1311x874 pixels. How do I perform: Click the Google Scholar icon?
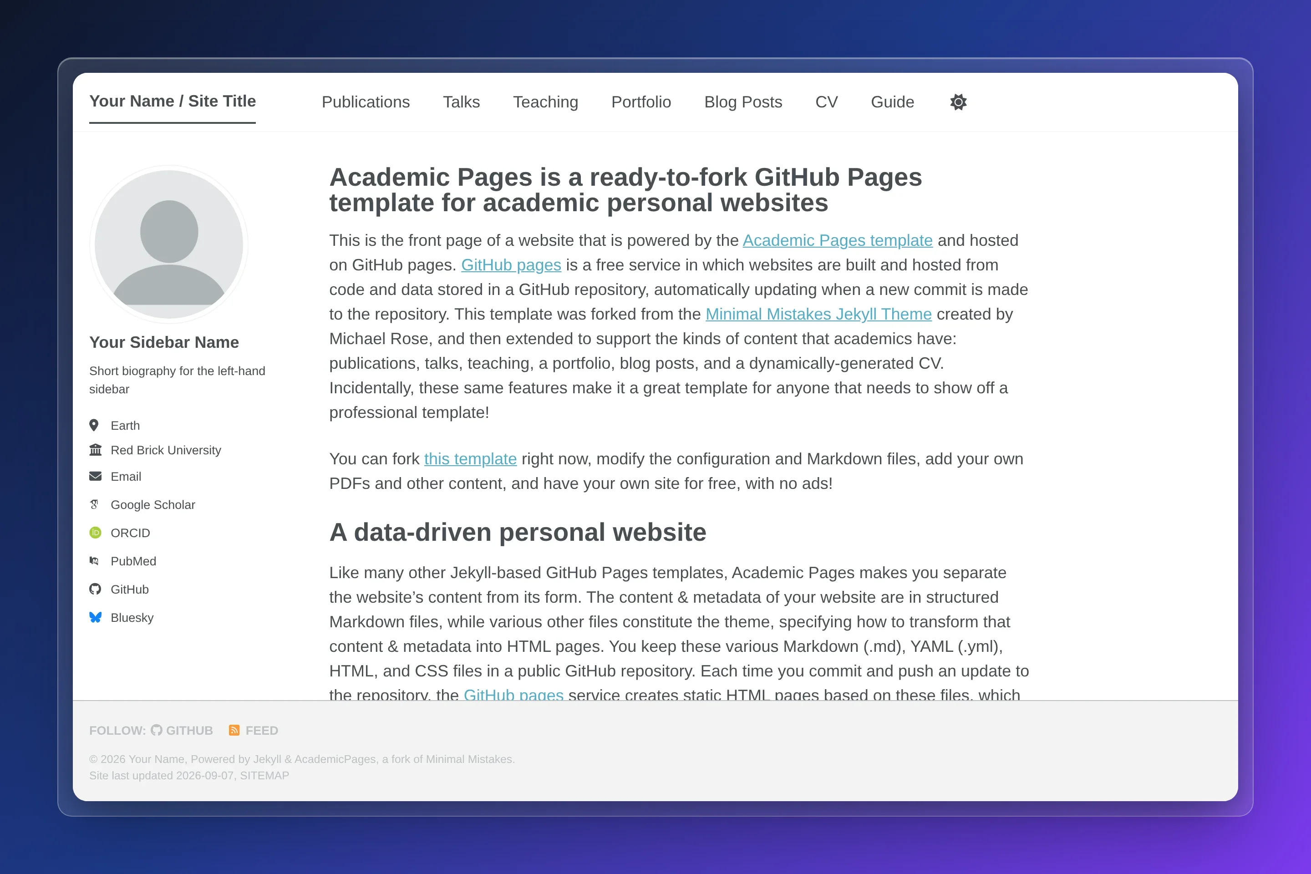[94, 504]
